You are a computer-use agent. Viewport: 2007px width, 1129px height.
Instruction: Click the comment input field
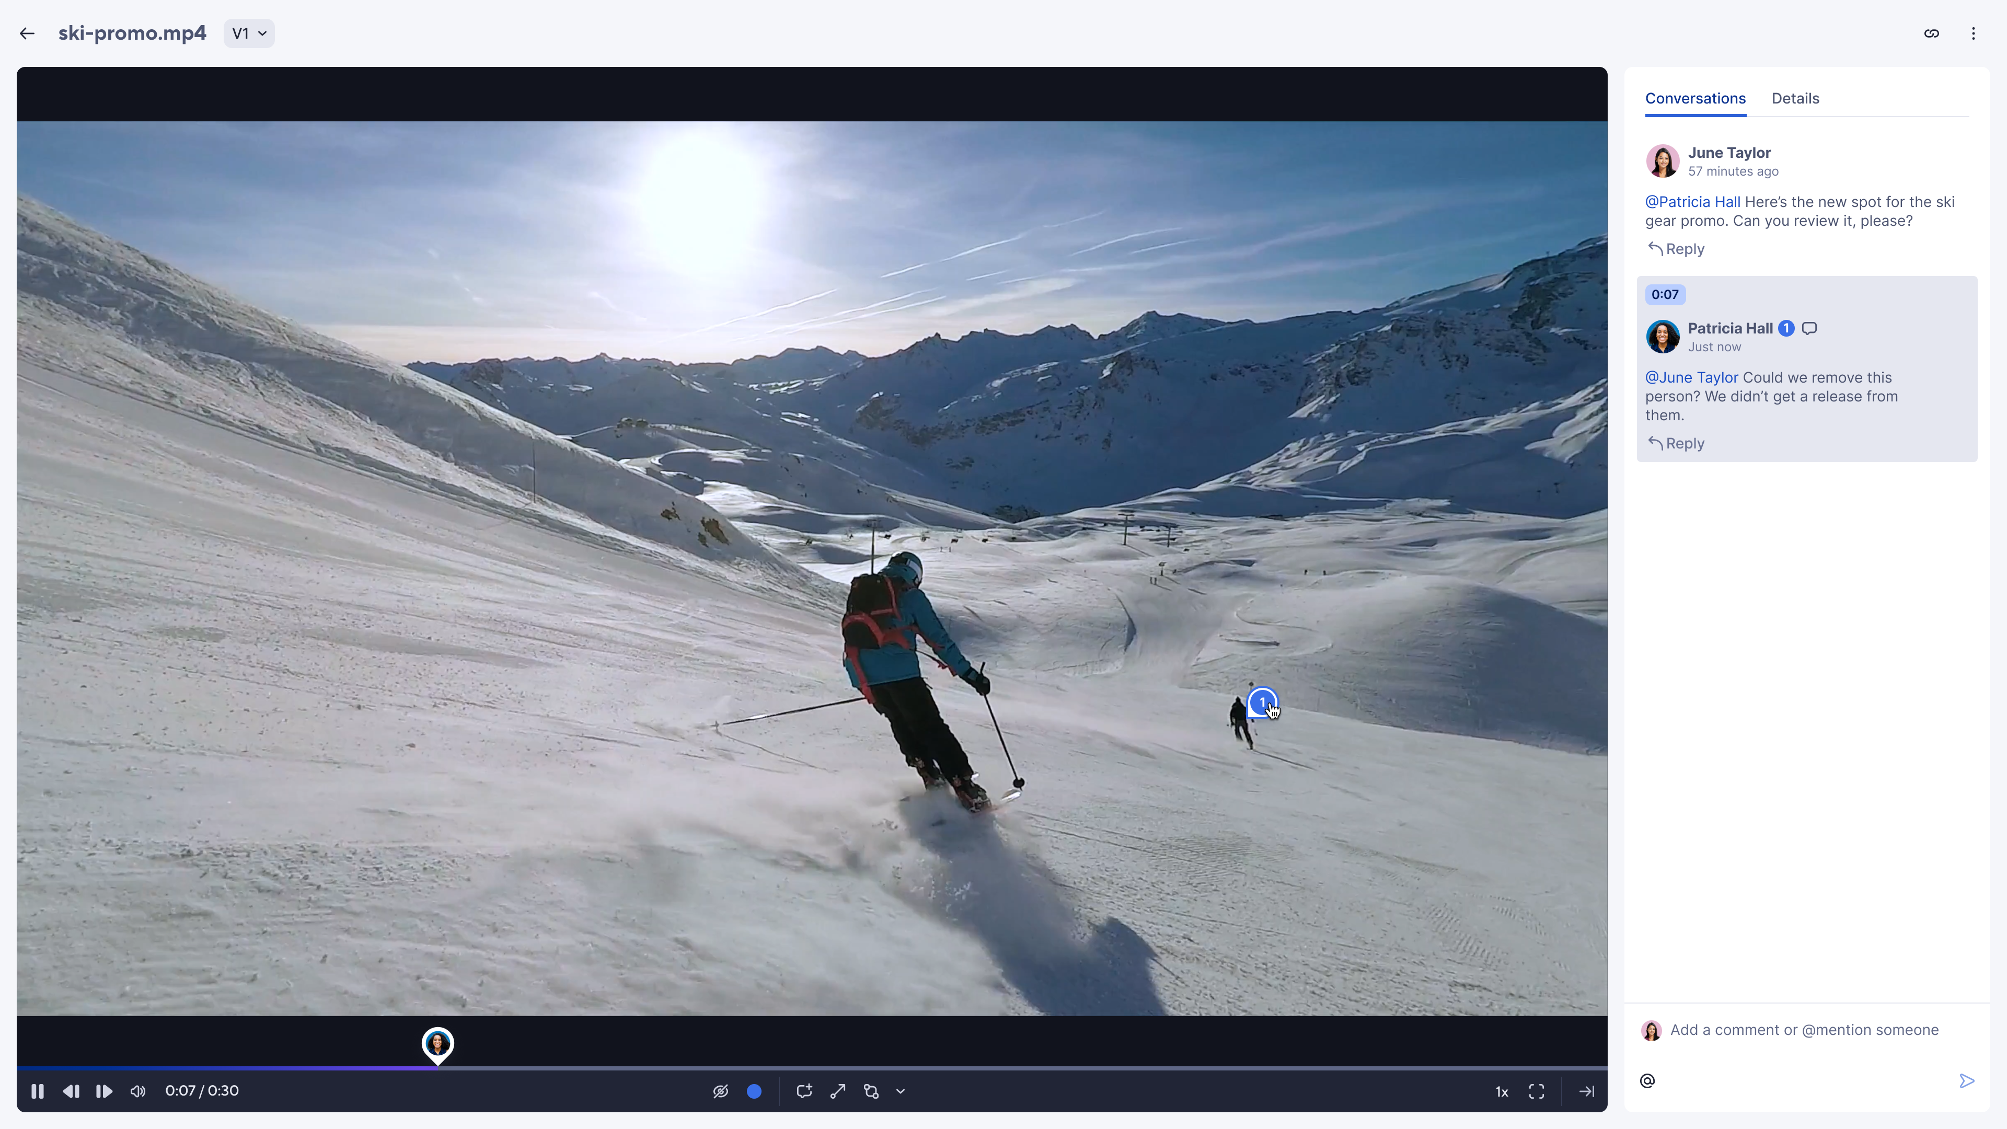pyautogui.click(x=1804, y=1030)
